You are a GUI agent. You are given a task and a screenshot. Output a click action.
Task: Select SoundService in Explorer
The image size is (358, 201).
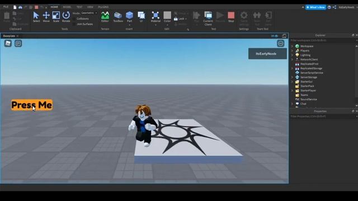tap(308, 99)
